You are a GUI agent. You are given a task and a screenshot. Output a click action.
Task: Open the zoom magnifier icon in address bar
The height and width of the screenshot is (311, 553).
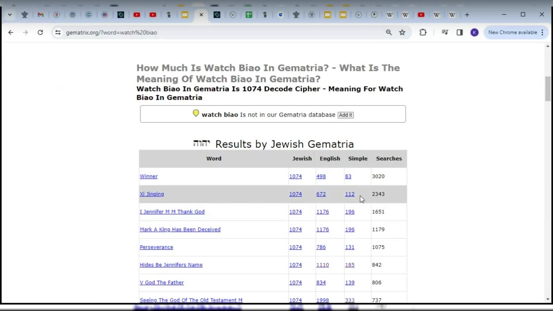point(389,32)
